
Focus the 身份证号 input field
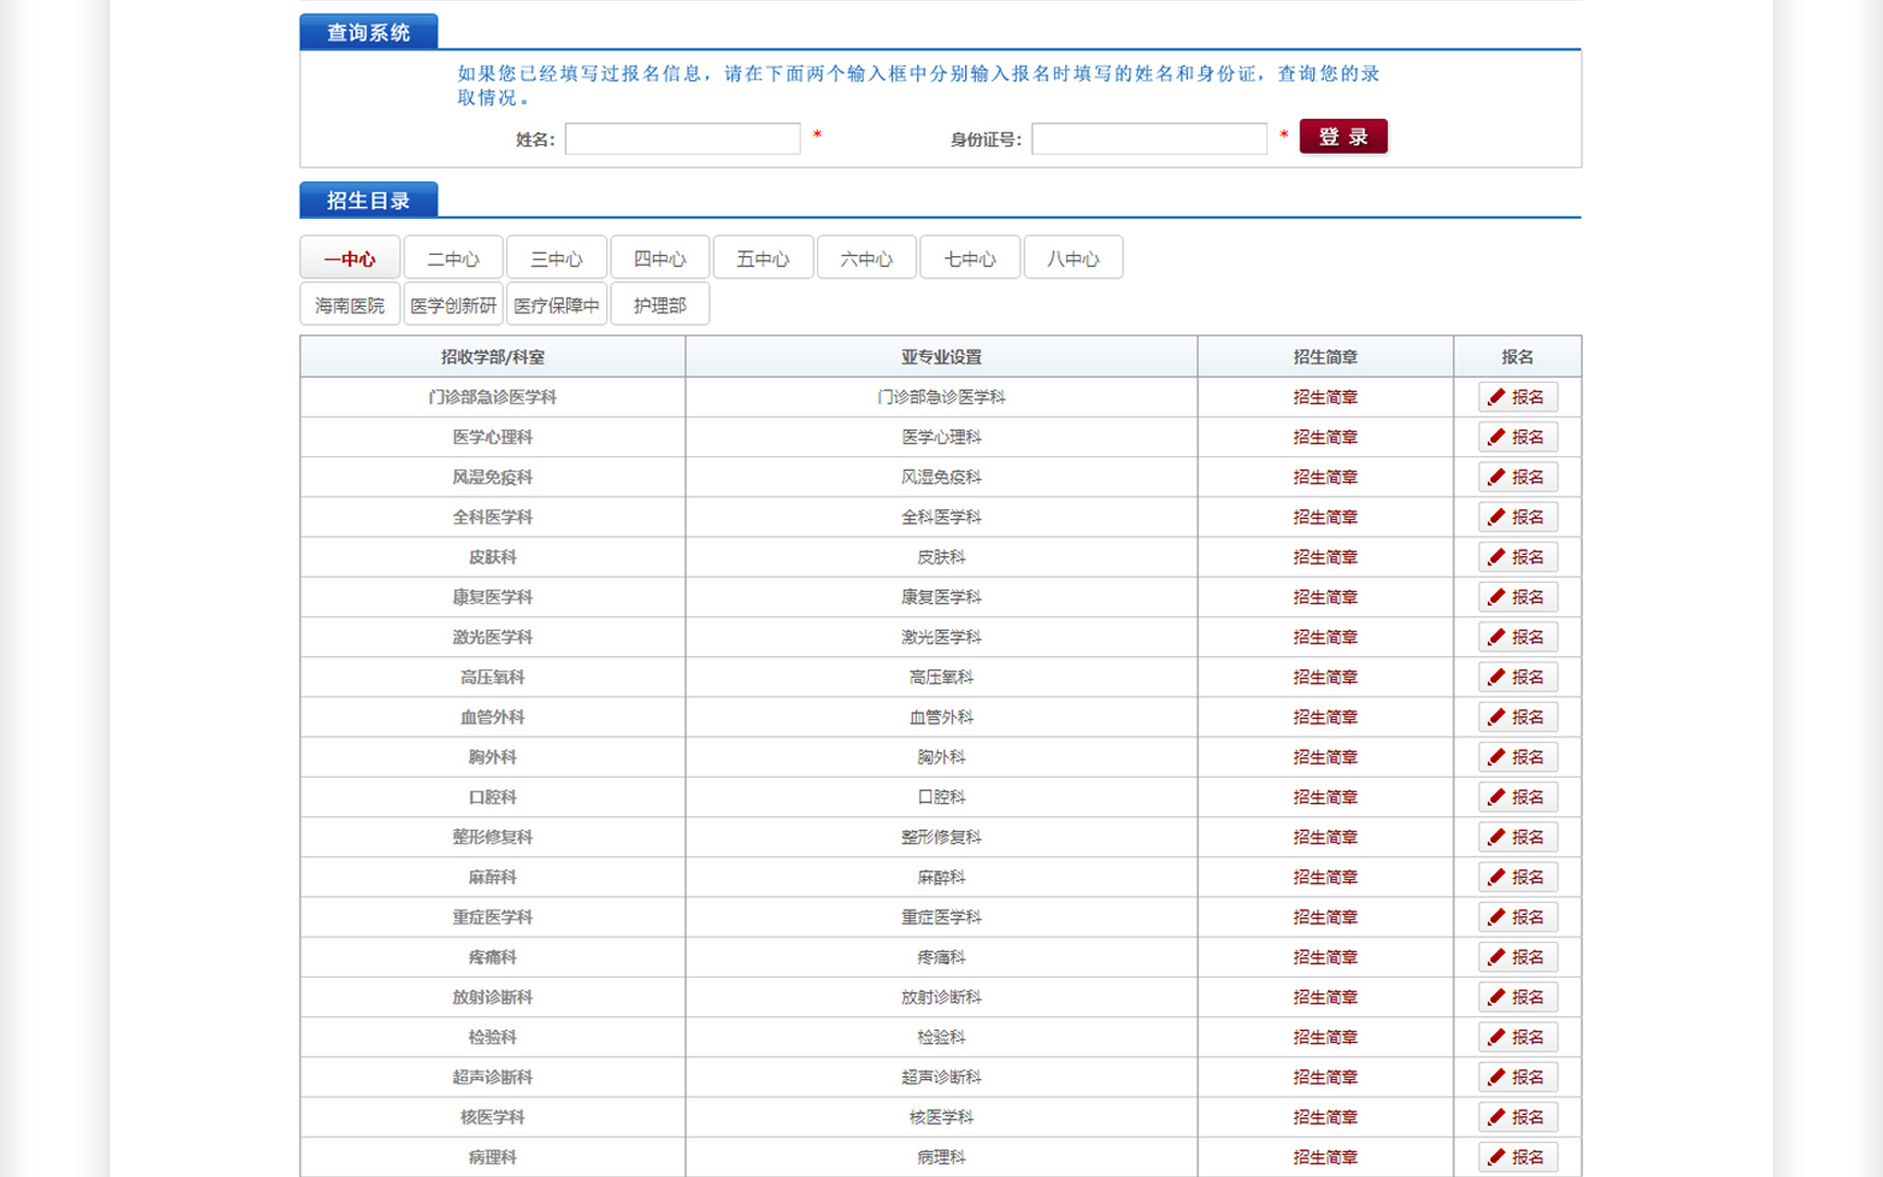point(1148,139)
